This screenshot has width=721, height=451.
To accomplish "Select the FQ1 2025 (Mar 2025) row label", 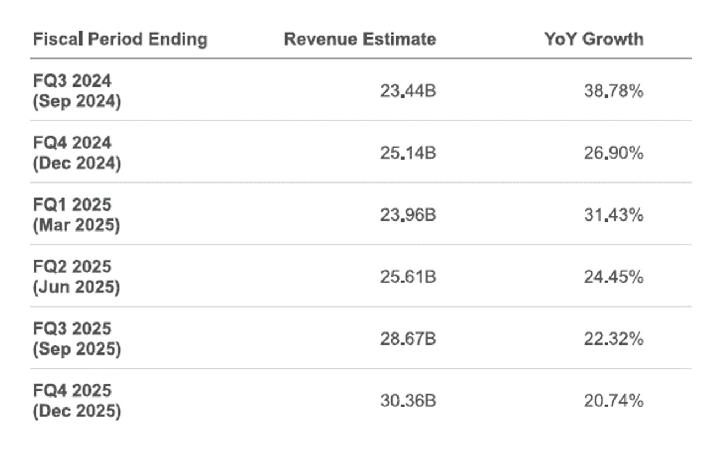I will pos(76,215).
